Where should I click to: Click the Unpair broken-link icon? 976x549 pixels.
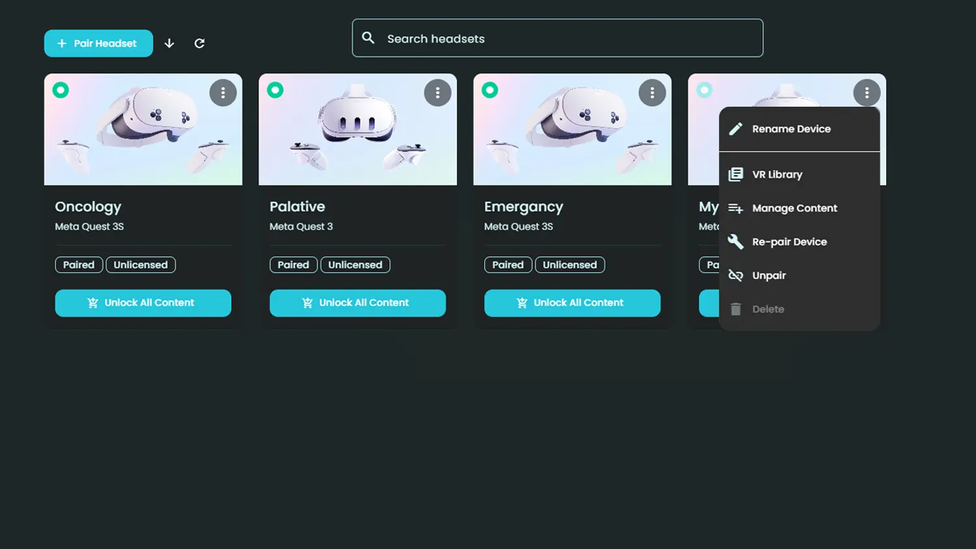[735, 276]
